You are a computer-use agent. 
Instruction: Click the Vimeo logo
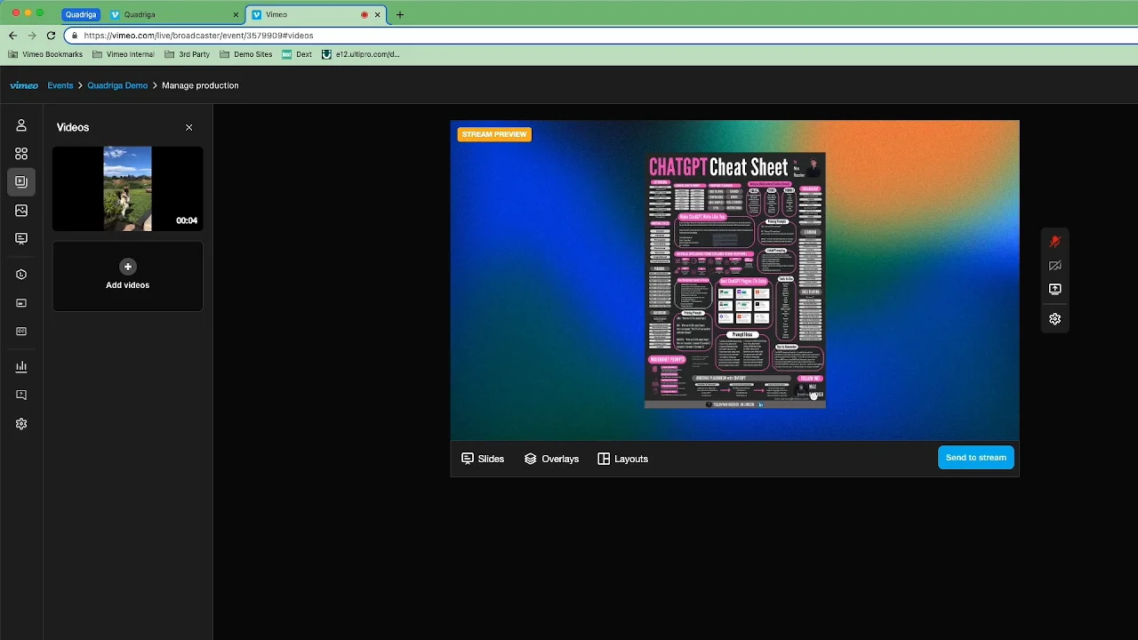[x=24, y=85]
